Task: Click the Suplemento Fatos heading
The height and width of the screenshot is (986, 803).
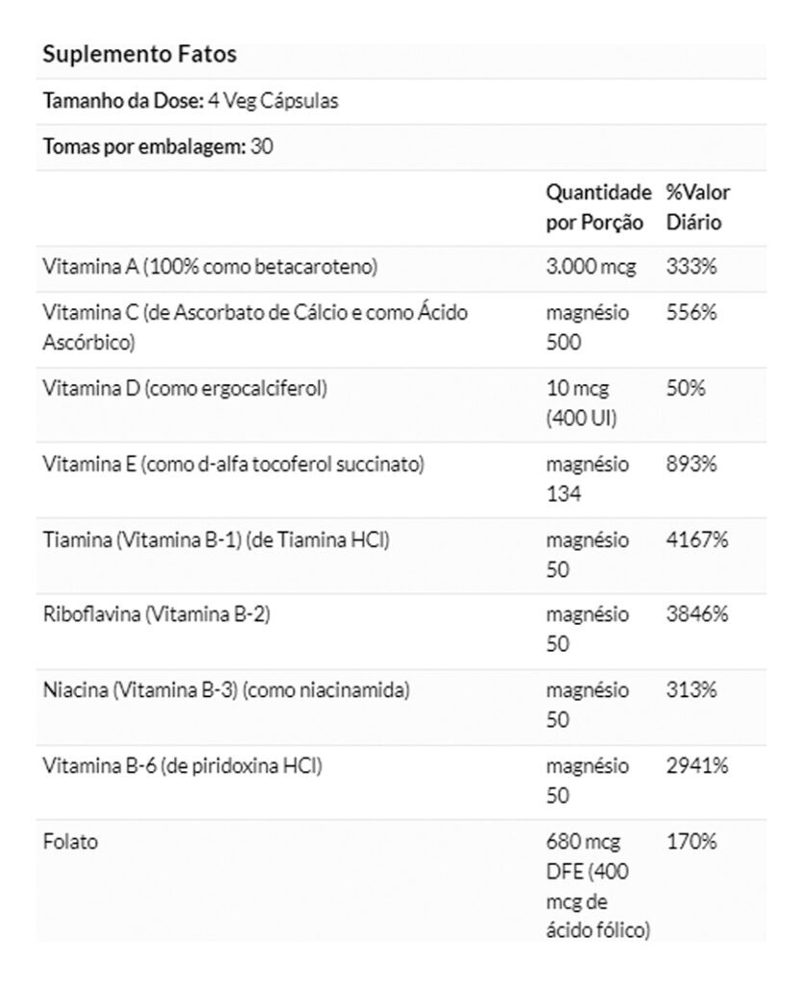Action: pyautogui.click(x=140, y=54)
